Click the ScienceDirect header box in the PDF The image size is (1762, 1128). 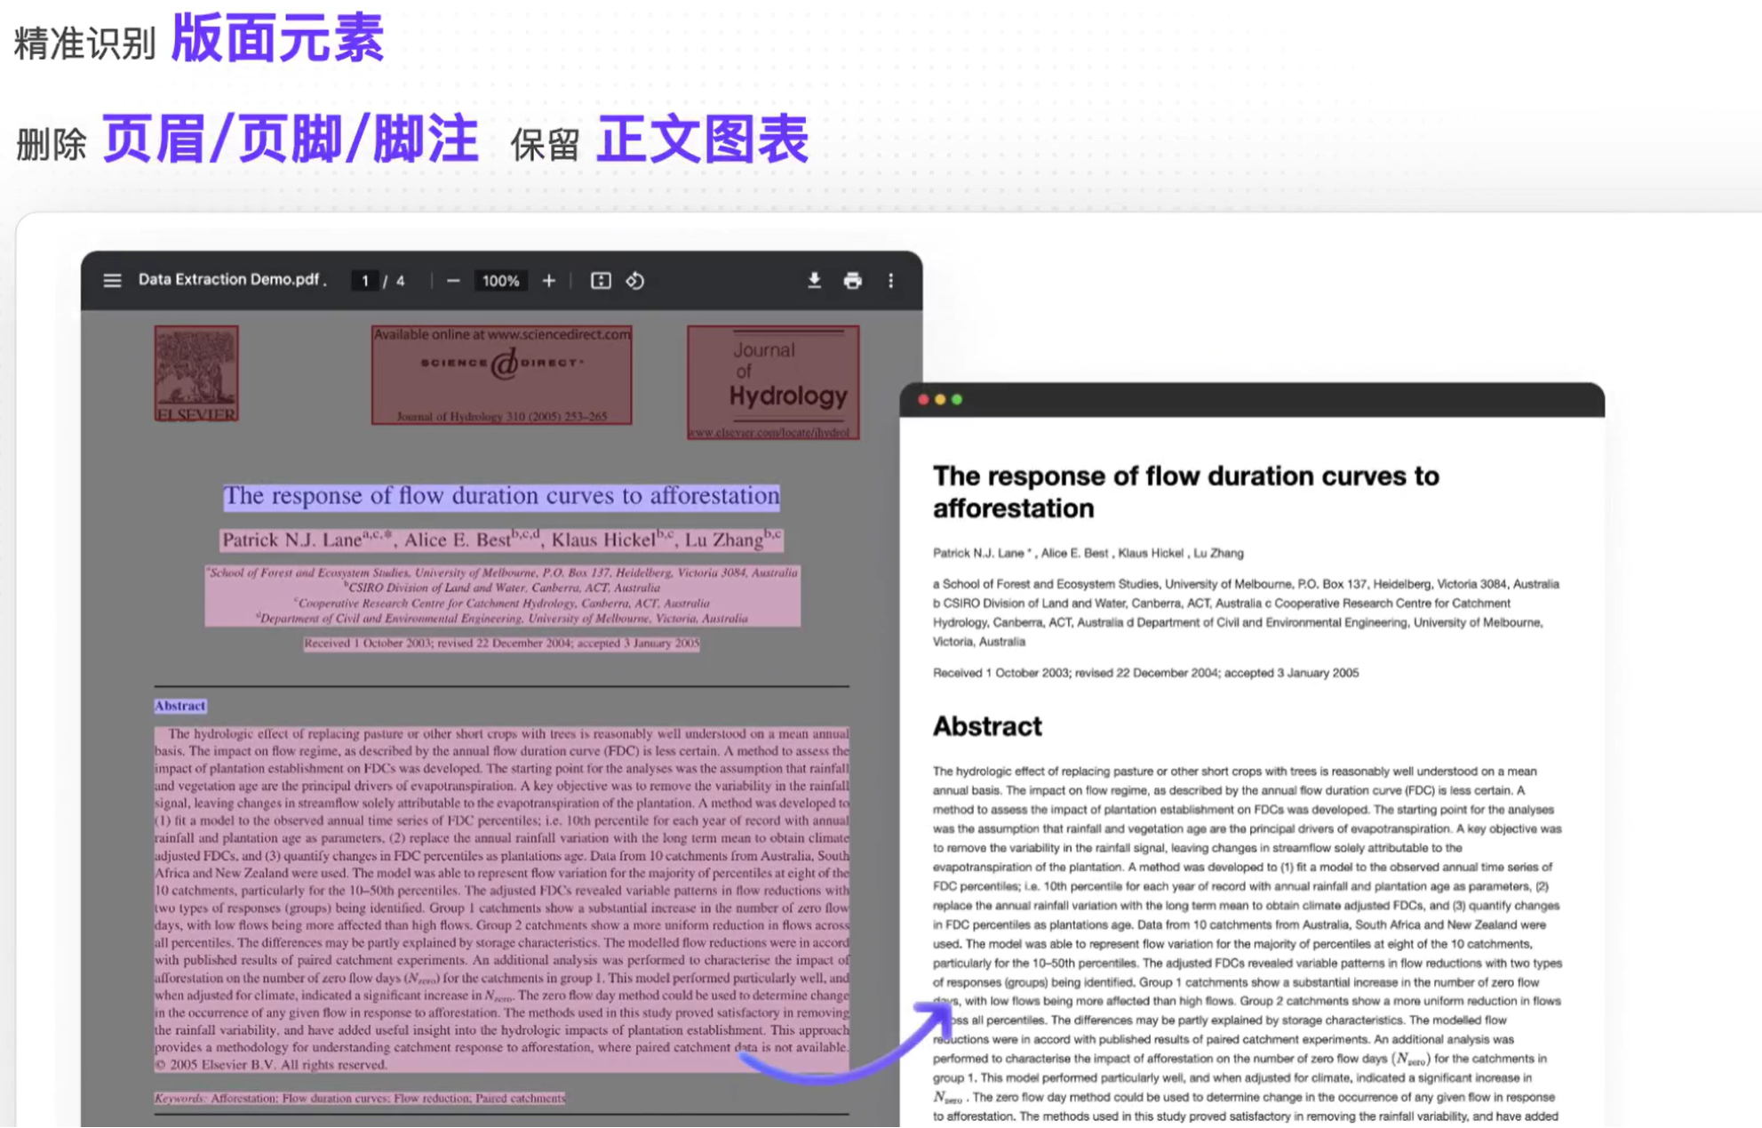[x=501, y=374]
